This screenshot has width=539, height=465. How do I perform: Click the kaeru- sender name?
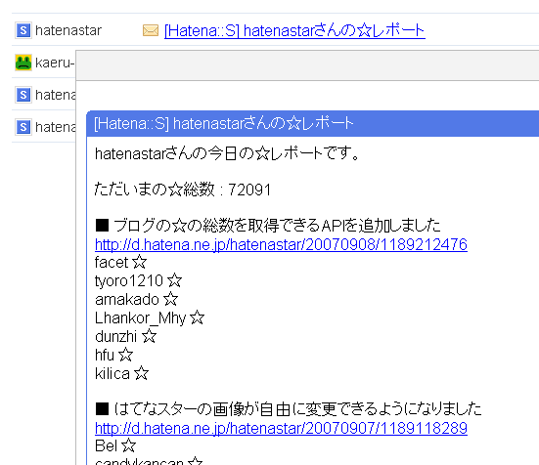pos(55,63)
